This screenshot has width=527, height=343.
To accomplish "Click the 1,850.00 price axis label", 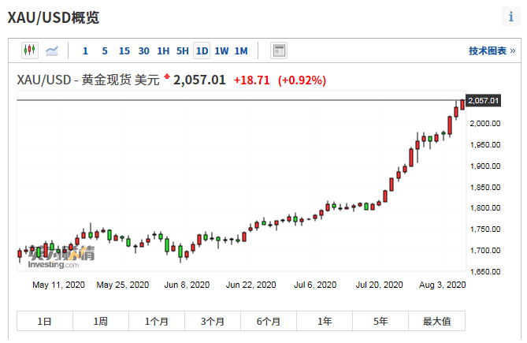I will click(485, 188).
